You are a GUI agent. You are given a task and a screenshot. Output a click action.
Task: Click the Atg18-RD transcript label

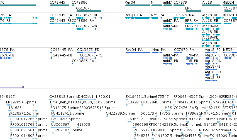point(210,37)
